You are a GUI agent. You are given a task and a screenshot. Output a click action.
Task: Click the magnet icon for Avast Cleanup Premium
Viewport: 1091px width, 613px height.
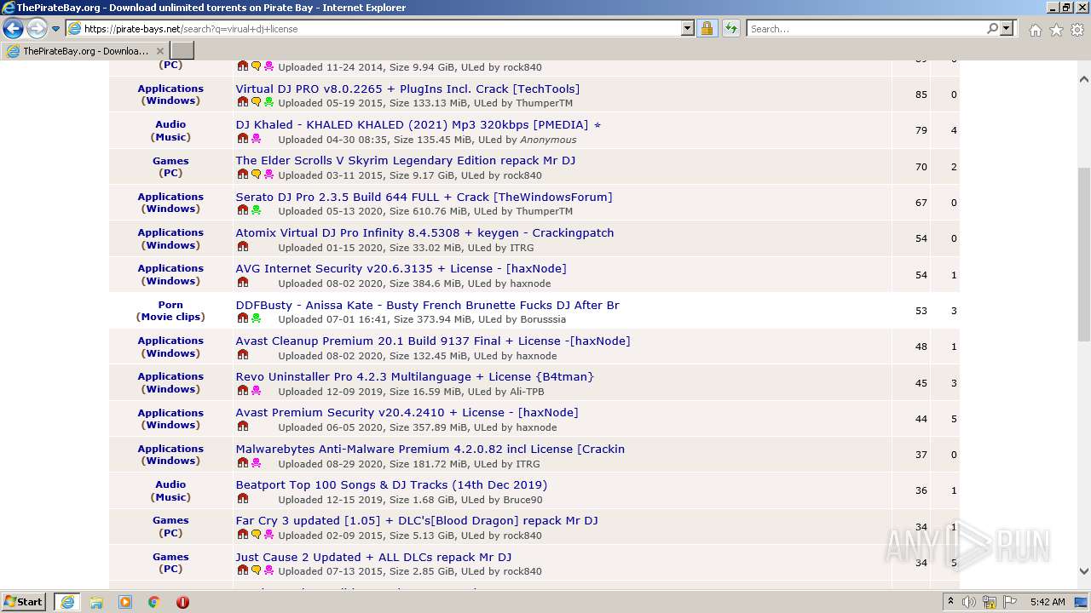click(242, 355)
